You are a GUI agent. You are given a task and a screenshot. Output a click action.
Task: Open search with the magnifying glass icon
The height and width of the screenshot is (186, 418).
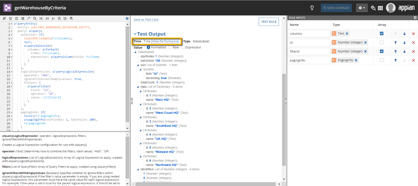pos(35,18)
